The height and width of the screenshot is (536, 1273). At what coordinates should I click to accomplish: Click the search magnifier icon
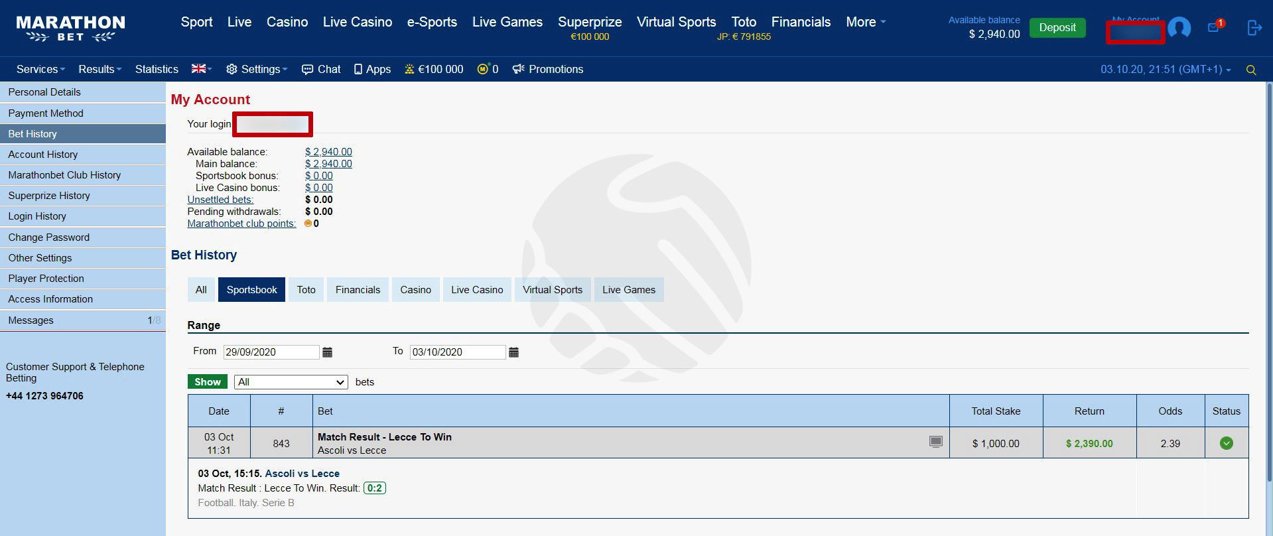[1251, 70]
